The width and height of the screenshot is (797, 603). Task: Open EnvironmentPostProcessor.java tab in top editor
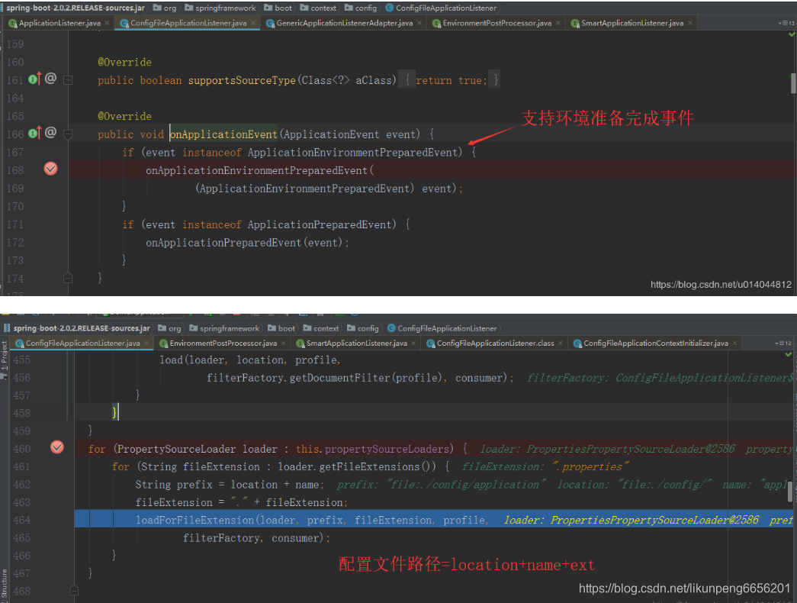click(497, 23)
